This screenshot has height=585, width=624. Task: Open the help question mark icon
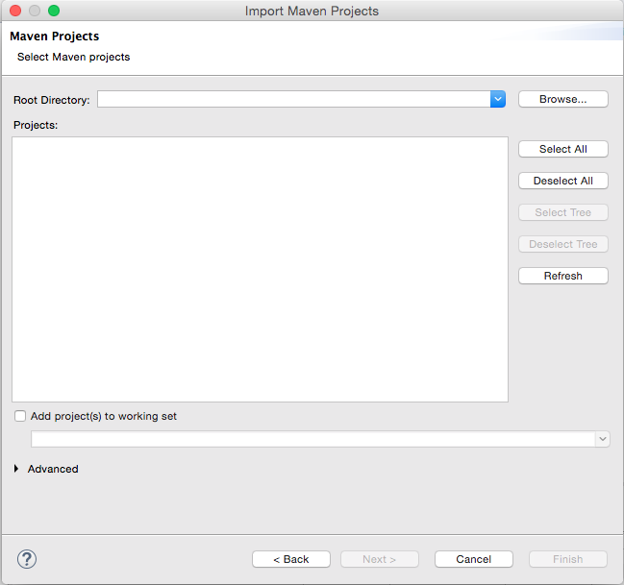coord(27,559)
